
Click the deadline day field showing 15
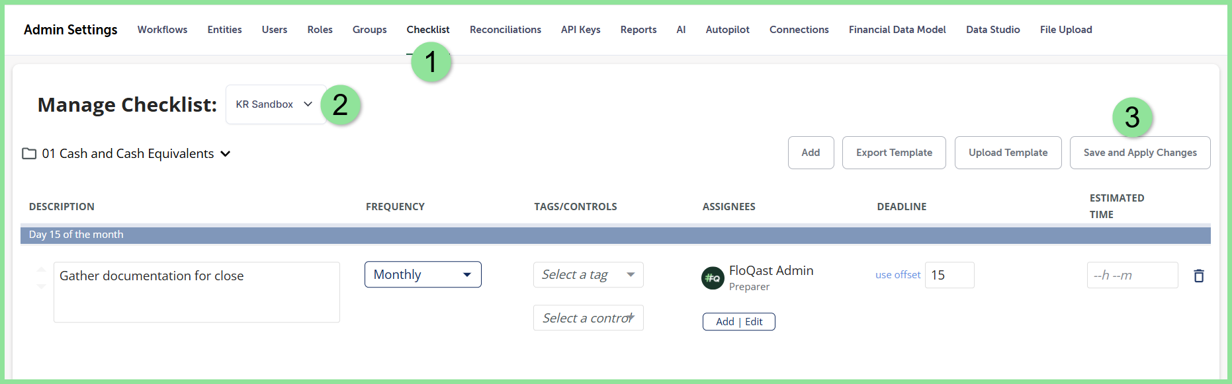coord(949,275)
